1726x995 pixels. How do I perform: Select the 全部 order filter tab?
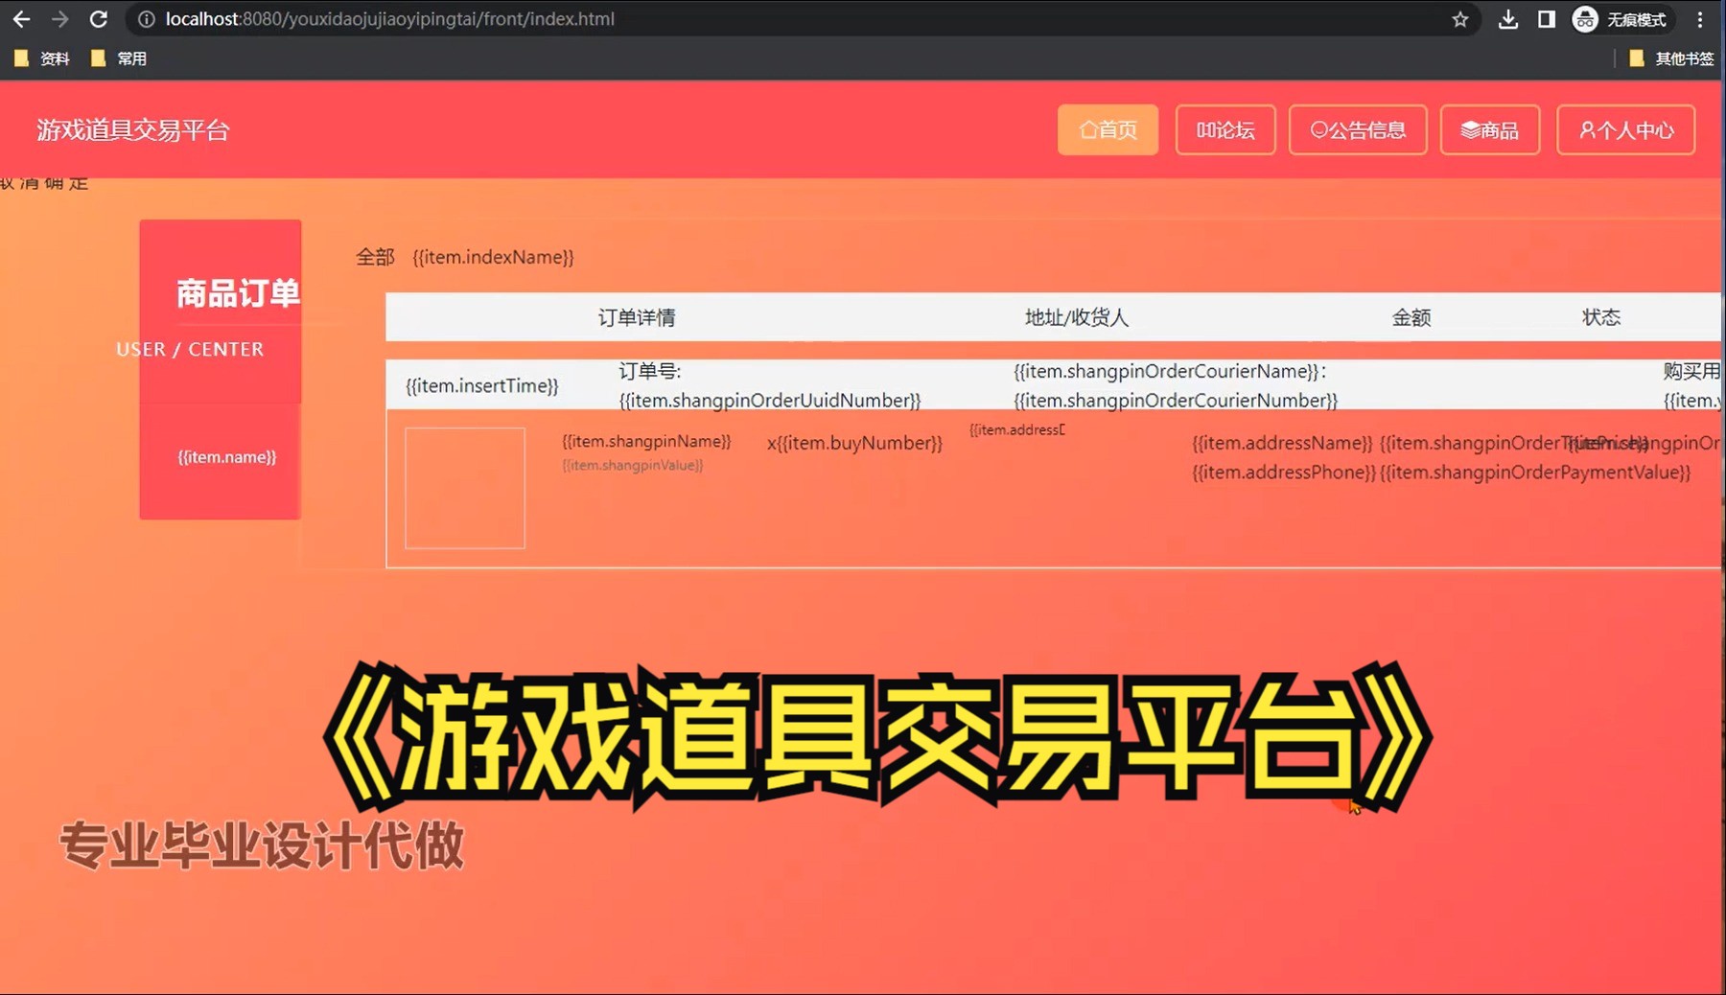coord(375,257)
